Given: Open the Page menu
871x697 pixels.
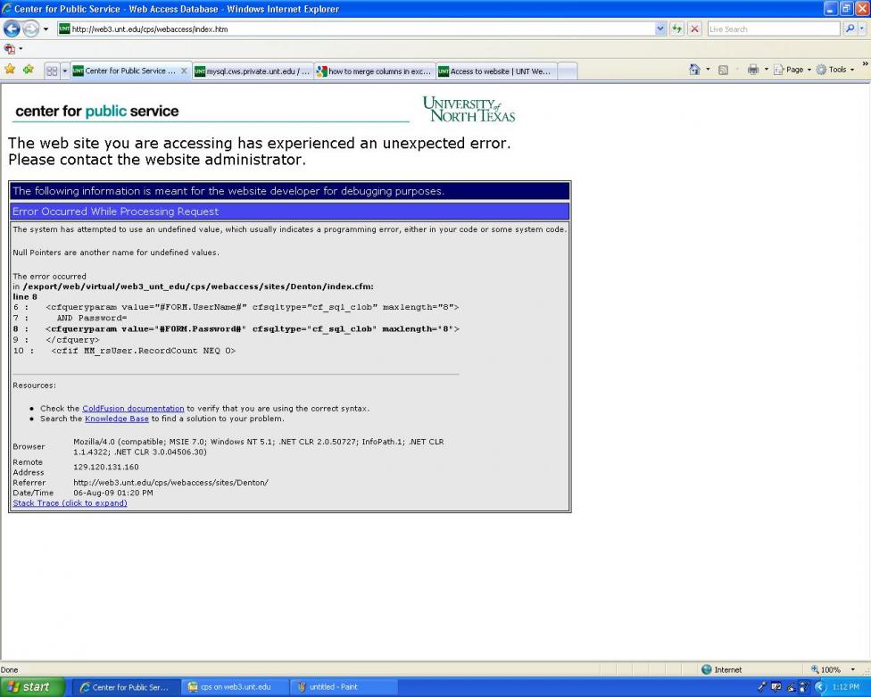Looking at the screenshot, I should pos(792,70).
